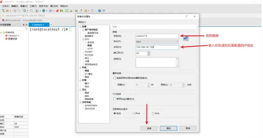
Task: Click the 取消 button
Action: click(x=188, y=128)
